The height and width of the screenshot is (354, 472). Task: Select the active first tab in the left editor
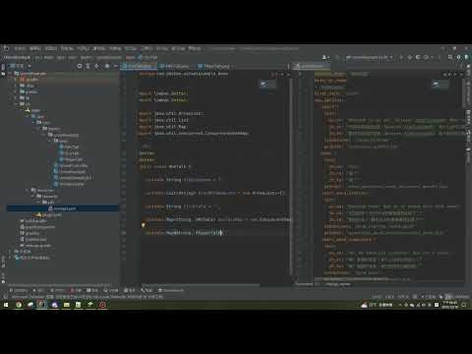tap(138, 66)
